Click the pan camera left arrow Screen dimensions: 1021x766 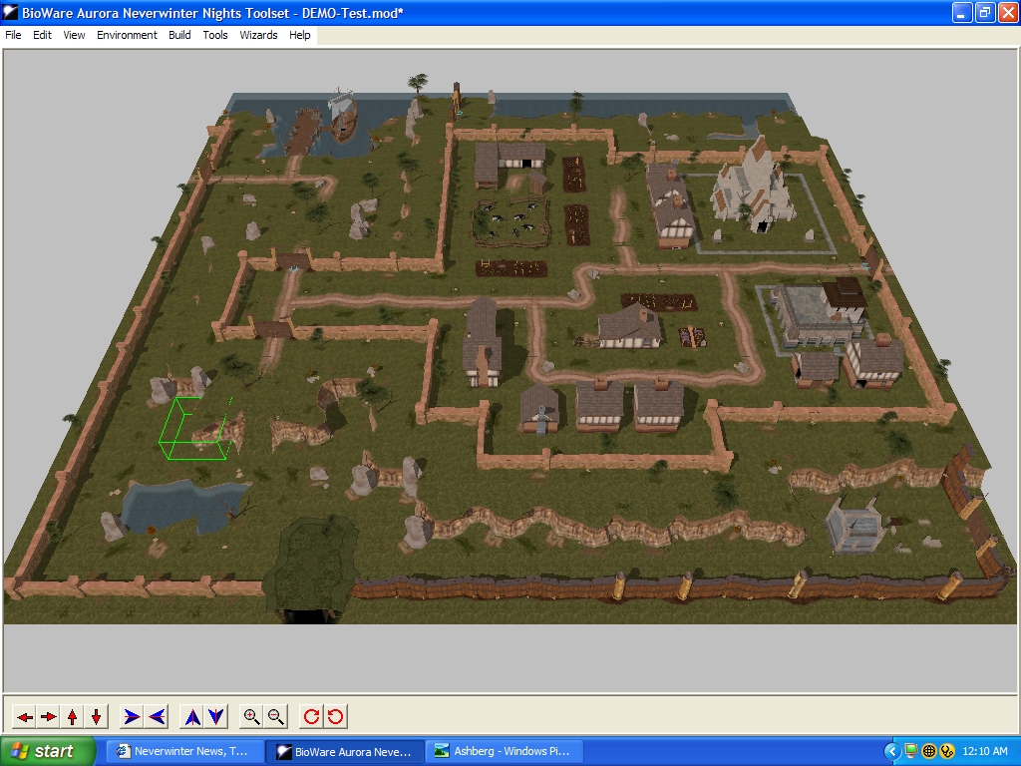click(25, 716)
